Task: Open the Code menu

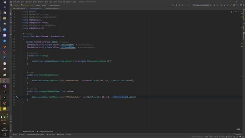Action: click(x=35, y=2)
